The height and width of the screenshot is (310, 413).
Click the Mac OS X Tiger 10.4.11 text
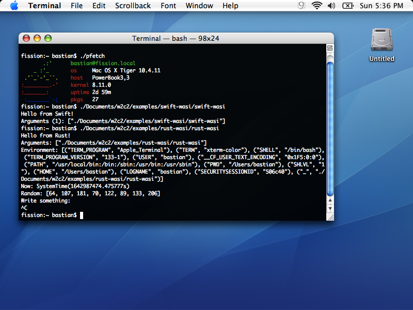point(126,70)
